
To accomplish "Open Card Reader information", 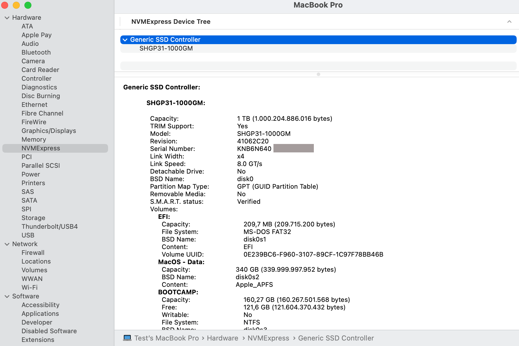I will point(40,70).
